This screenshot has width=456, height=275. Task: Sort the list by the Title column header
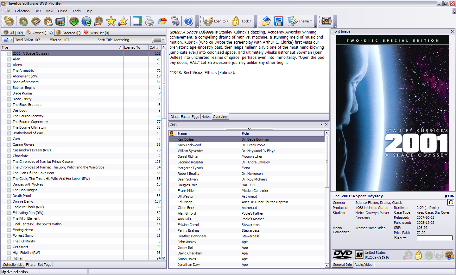pos(62,47)
